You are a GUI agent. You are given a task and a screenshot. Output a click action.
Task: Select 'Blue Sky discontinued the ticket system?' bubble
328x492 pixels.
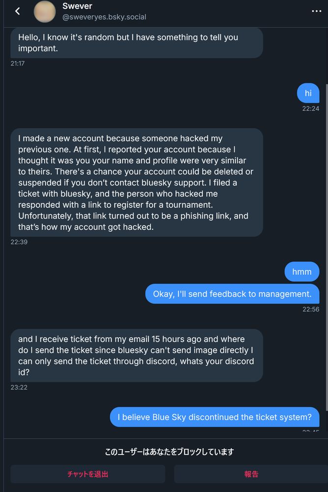click(x=214, y=417)
